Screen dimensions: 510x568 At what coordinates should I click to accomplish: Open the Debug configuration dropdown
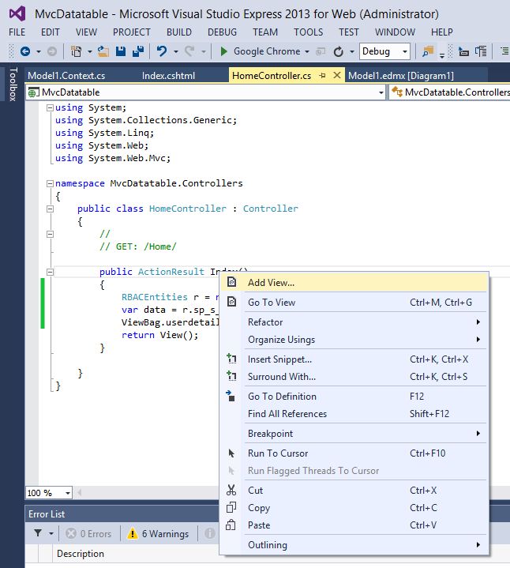pos(404,51)
